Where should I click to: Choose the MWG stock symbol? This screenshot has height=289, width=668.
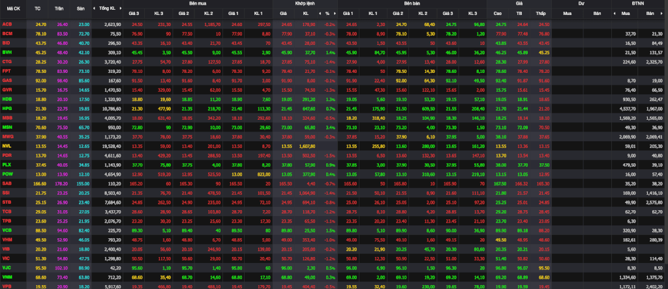(7, 137)
